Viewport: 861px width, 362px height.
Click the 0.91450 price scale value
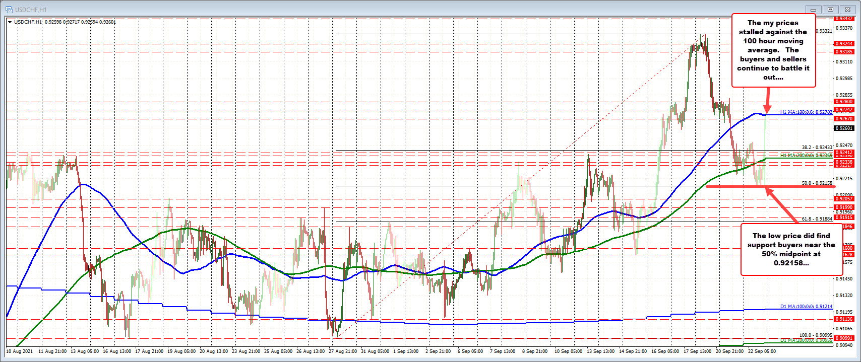coord(844,278)
